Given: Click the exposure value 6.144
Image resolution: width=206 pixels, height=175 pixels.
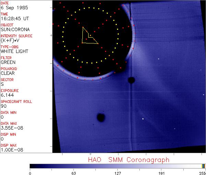Looking at the screenshot, I should 7,95.
